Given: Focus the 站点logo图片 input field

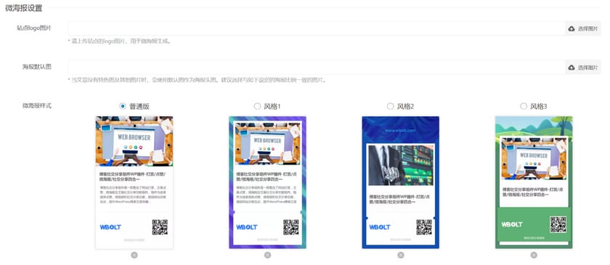Looking at the screenshot, I should coord(317,28).
